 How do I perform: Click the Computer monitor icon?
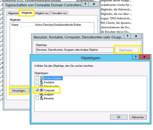42,90
